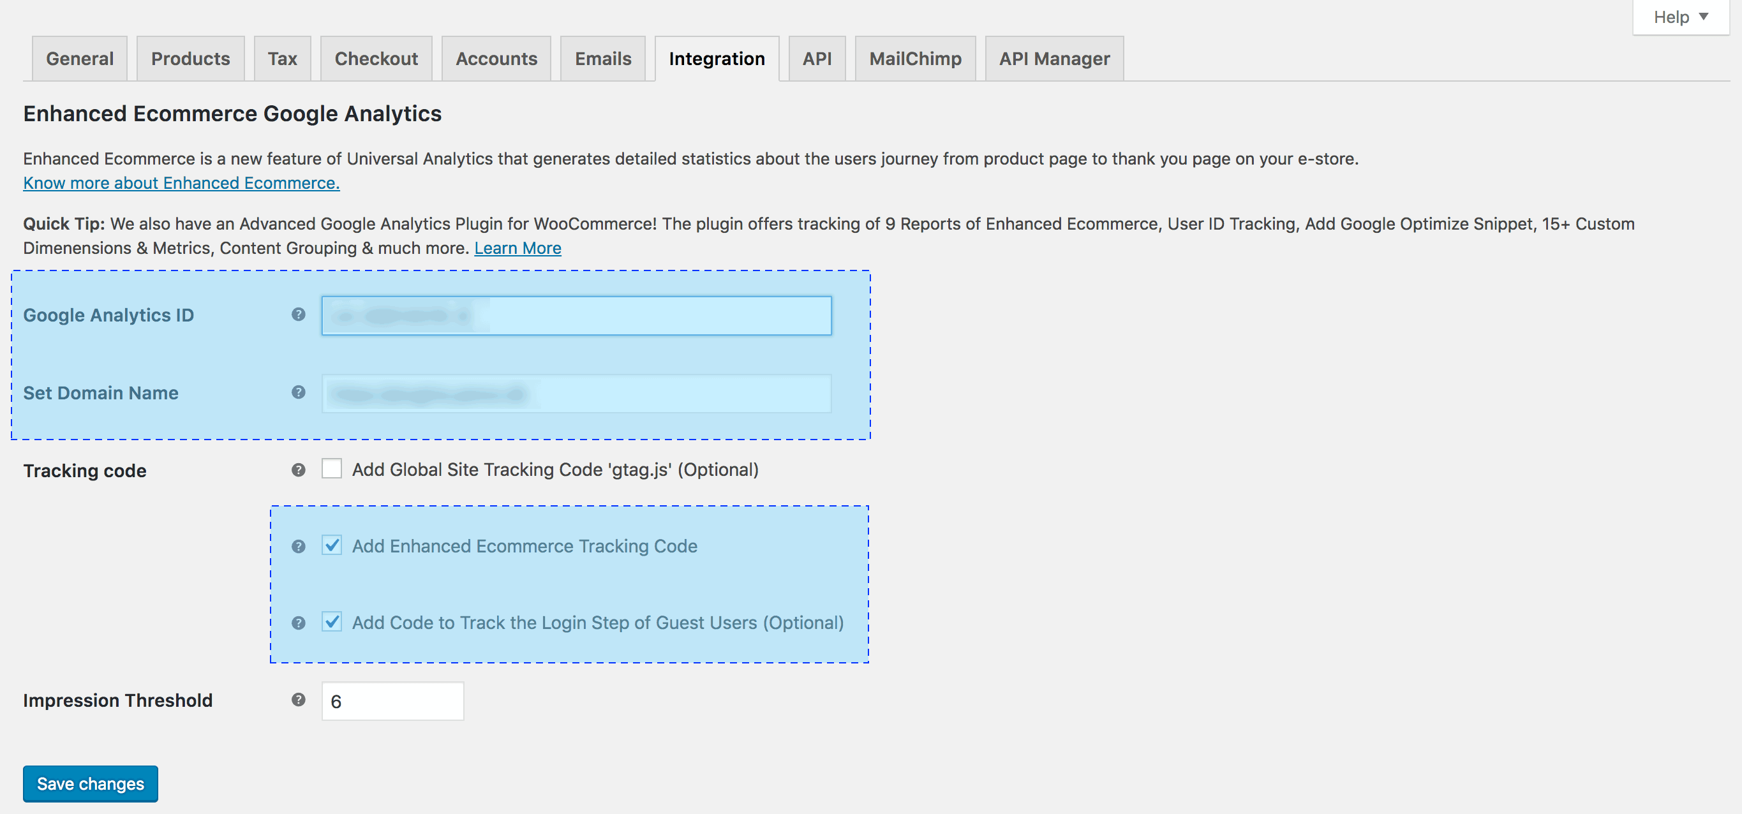This screenshot has height=814, width=1742.
Task: Click the Save changes button
Action: [91, 783]
